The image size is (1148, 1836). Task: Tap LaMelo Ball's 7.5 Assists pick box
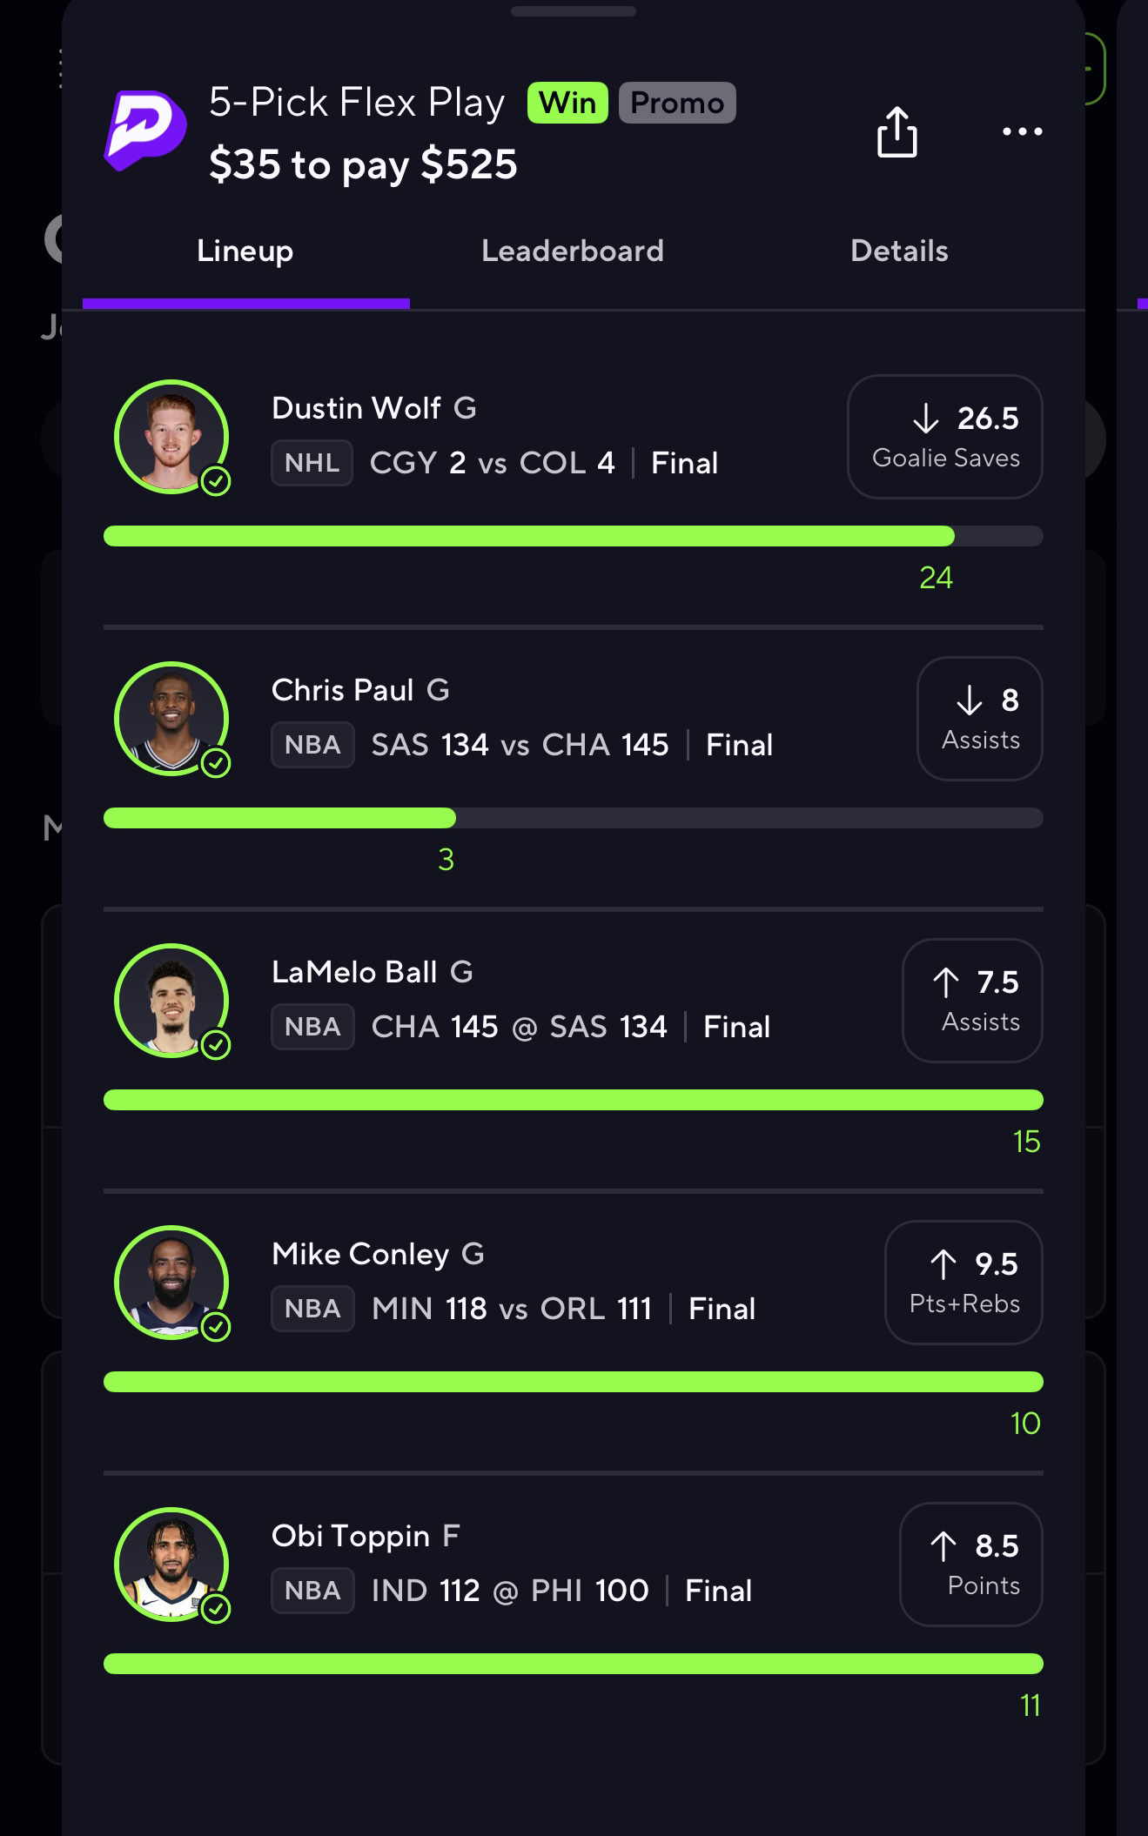972,1001
